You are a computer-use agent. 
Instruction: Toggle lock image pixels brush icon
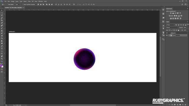pyautogui.click(x=172, y=30)
